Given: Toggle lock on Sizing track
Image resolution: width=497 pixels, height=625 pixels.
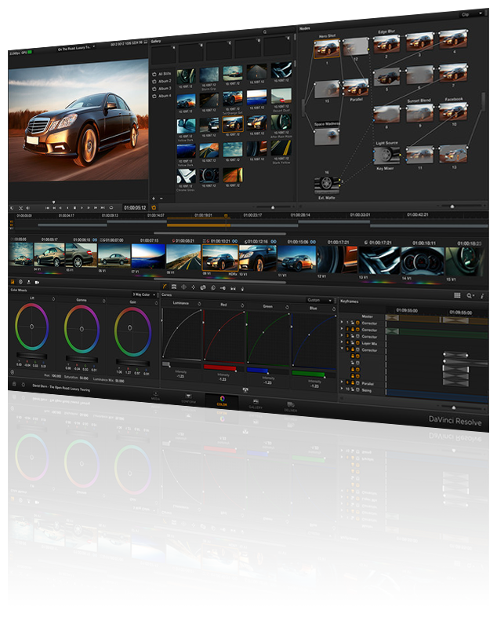Looking at the screenshot, I should coord(353,389).
